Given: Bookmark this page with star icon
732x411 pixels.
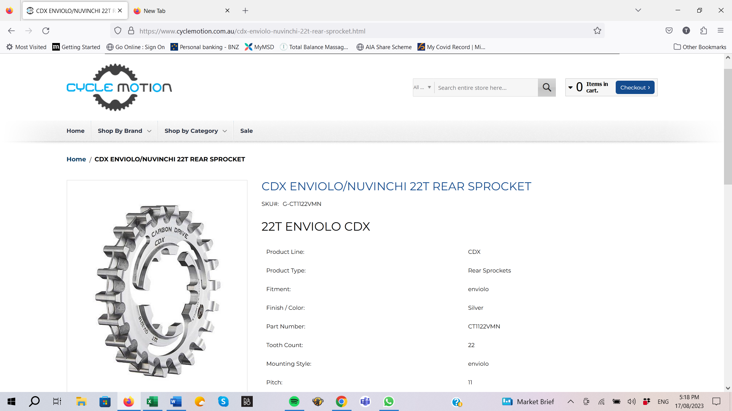Looking at the screenshot, I should [x=597, y=31].
